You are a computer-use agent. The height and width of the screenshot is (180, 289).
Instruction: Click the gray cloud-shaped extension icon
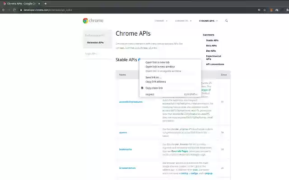click(x=277, y=10)
